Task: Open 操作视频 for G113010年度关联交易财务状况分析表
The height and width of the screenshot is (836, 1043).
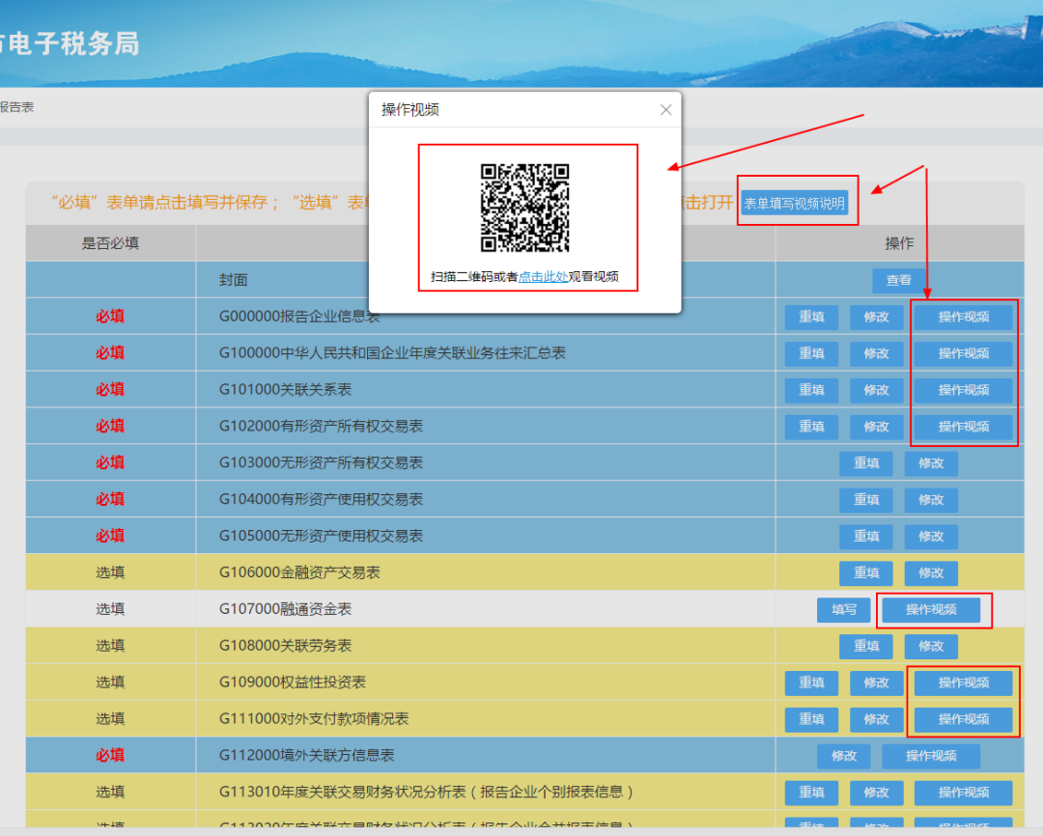Action: pyautogui.click(x=963, y=793)
